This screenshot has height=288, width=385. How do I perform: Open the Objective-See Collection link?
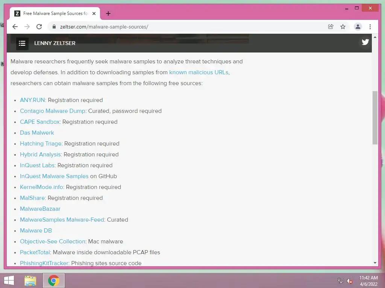tap(53, 241)
